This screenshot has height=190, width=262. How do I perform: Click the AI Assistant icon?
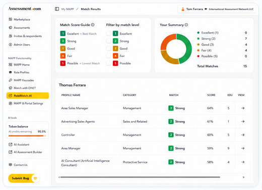(x=11, y=144)
